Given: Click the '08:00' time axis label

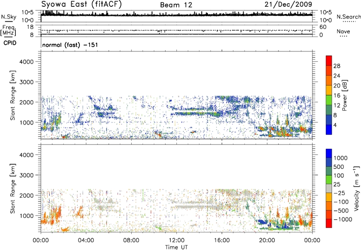Looking at the screenshot, I should (x=131, y=241).
